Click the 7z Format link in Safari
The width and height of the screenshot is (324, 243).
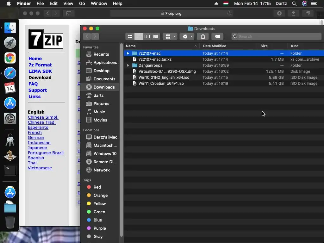(40, 65)
